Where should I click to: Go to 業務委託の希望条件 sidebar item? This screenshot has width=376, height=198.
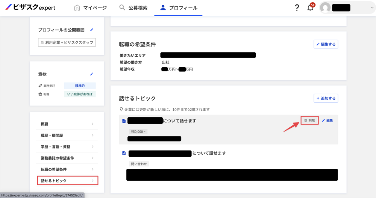(x=67, y=158)
